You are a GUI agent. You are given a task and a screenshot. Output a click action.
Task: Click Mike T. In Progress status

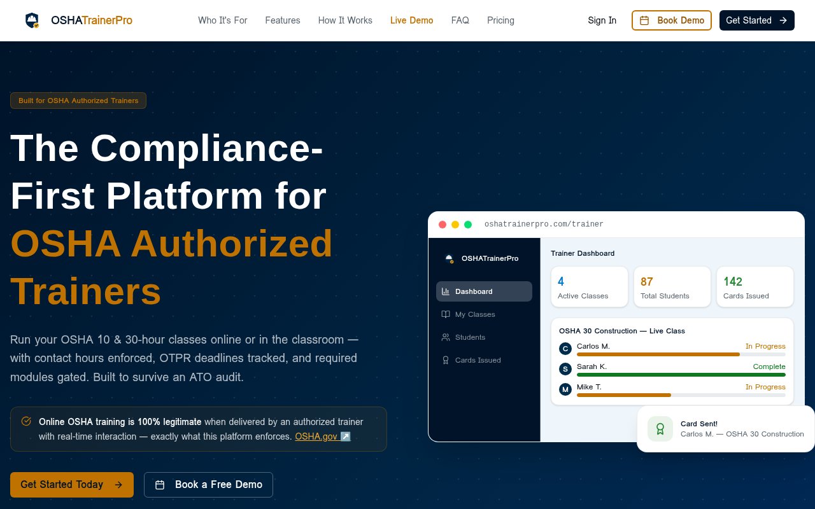(x=765, y=387)
